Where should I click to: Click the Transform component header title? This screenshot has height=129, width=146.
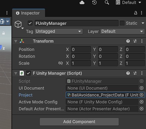click(x=43, y=41)
